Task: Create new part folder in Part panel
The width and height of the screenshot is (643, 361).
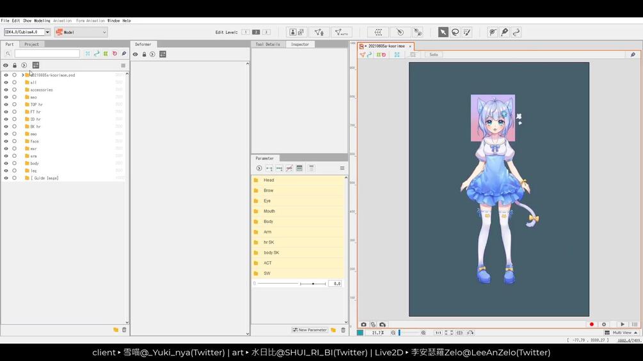Action: pyautogui.click(x=116, y=330)
